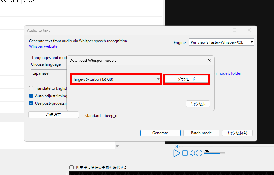Enable Translate to English checkbox

point(31,88)
